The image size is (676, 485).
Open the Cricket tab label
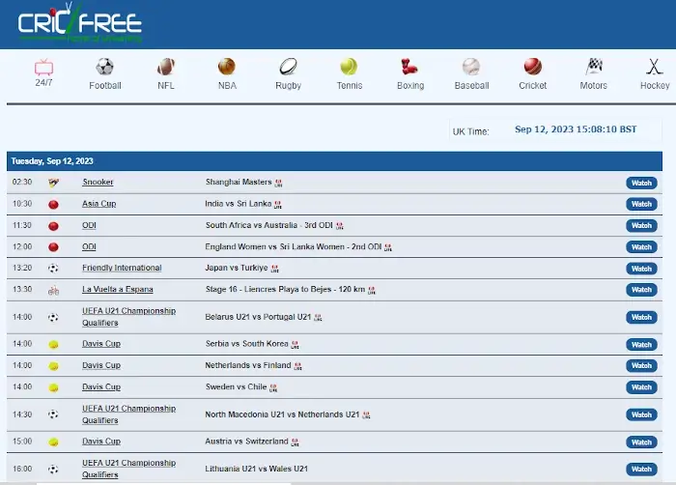(532, 85)
